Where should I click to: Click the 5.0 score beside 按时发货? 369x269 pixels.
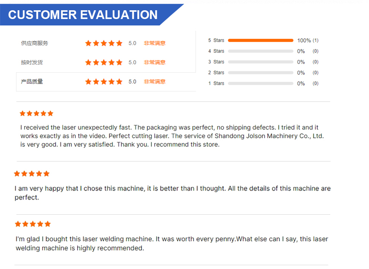(132, 63)
